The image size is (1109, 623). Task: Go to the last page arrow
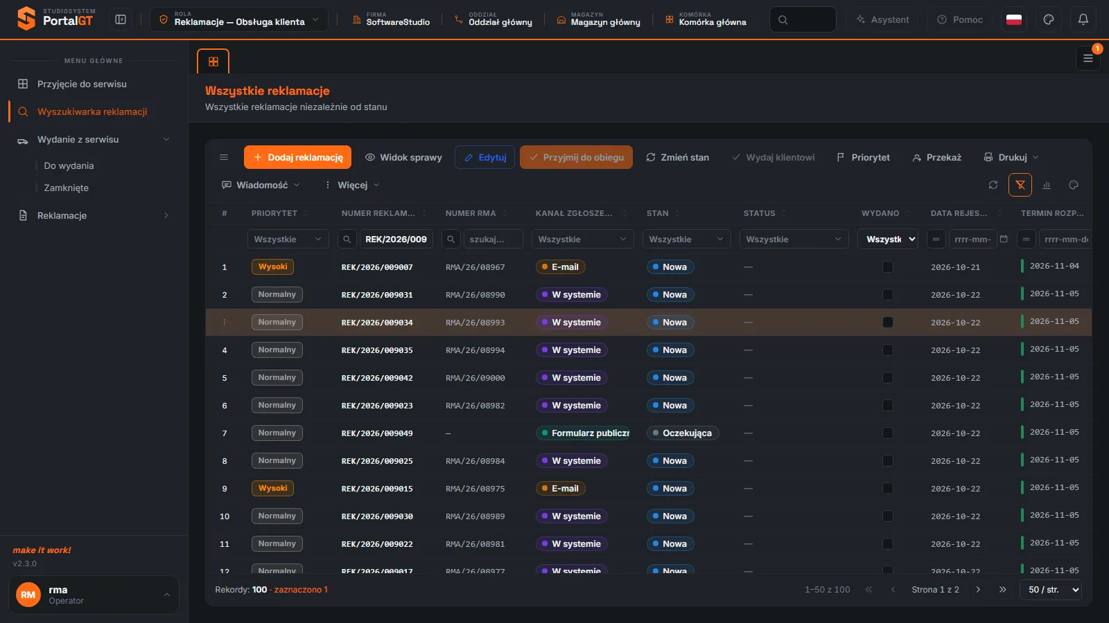point(1002,590)
